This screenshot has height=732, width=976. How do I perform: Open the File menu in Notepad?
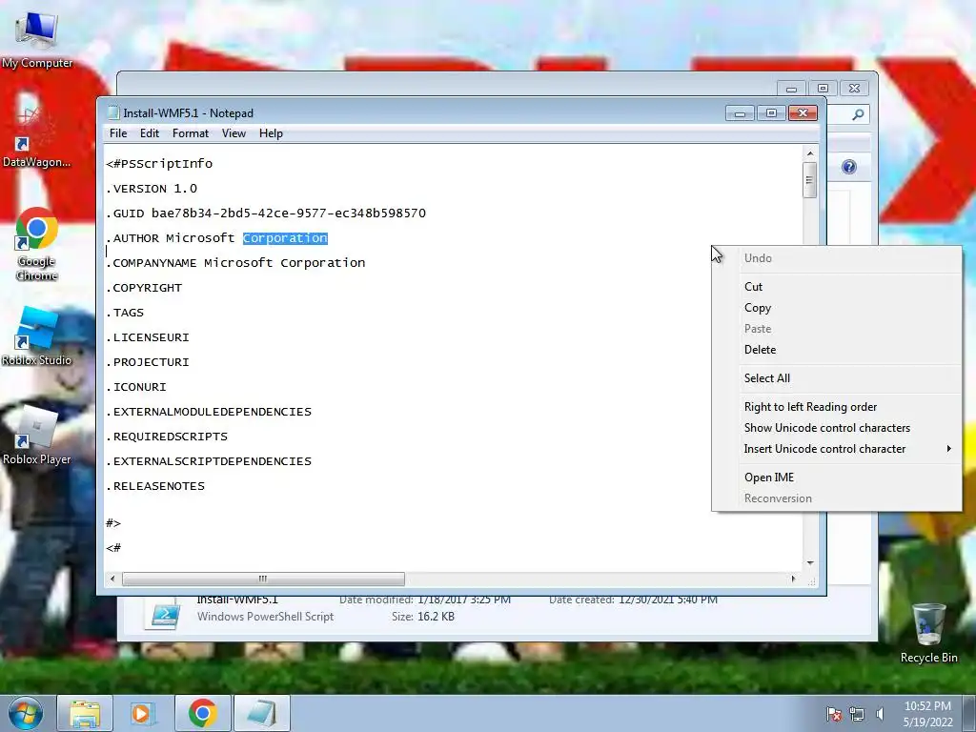[118, 133]
